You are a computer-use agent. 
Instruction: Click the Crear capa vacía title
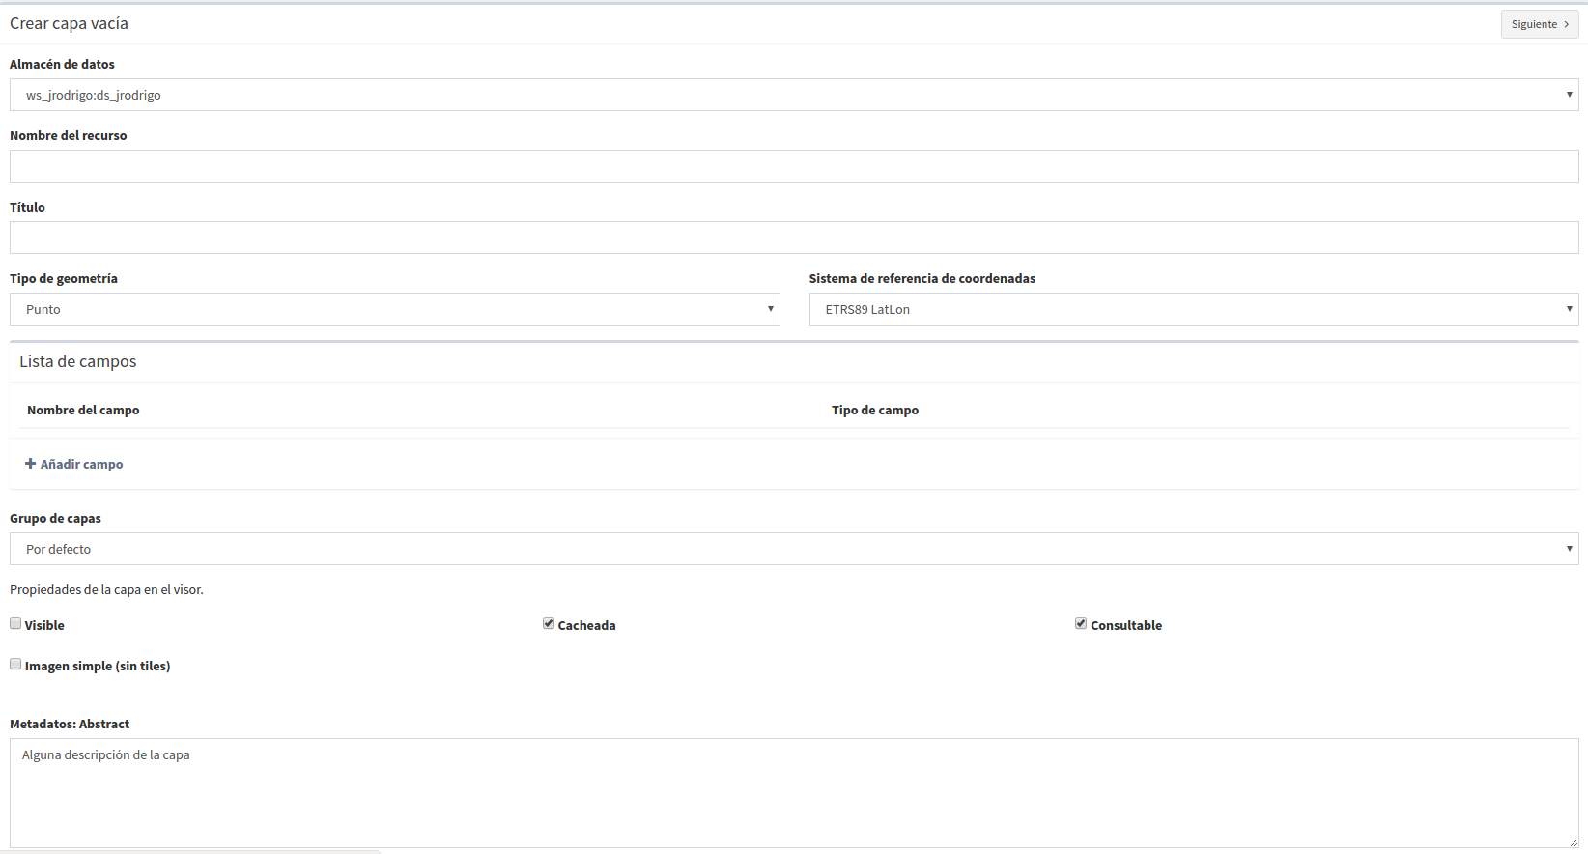tap(69, 23)
